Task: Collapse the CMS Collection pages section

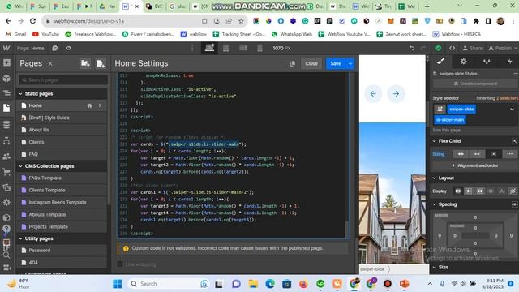Action: click(20, 166)
